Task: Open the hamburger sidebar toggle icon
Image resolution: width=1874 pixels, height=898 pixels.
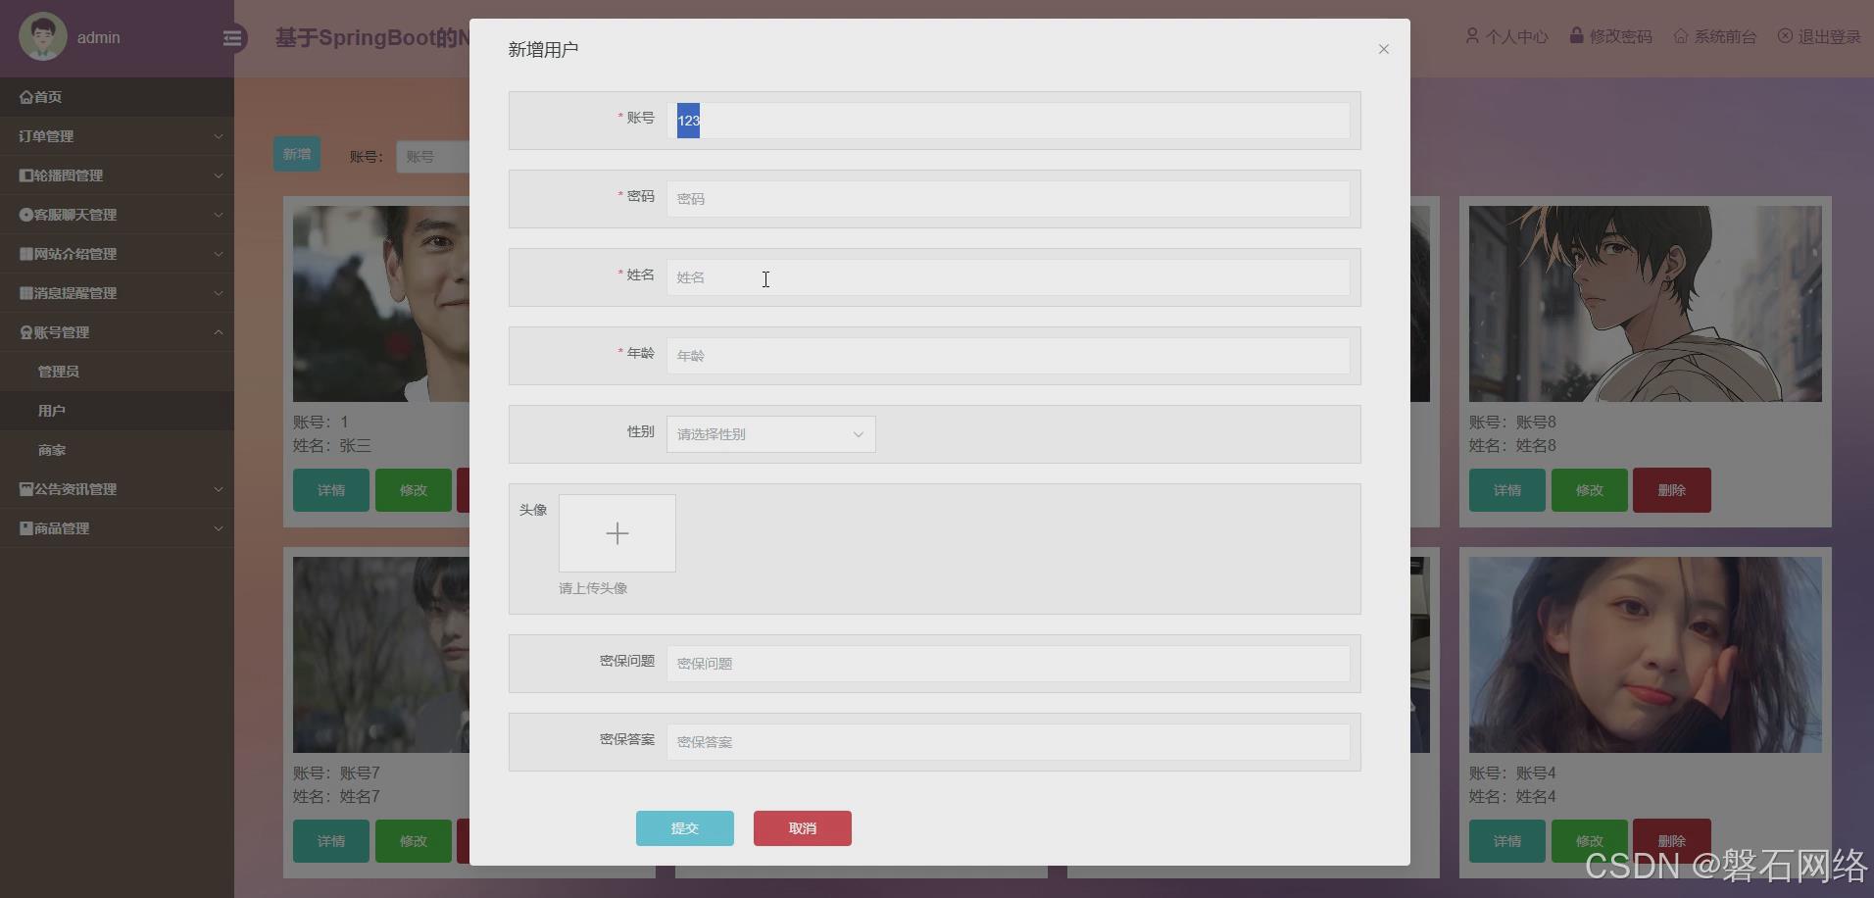Action: [232, 37]
